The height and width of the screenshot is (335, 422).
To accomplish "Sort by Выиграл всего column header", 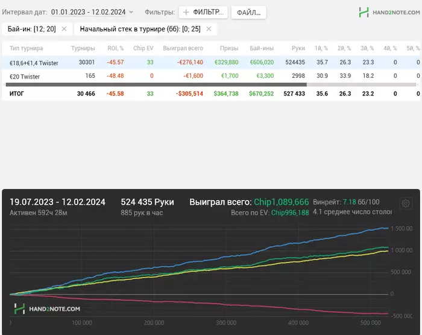I will click(x=183, y=48).
